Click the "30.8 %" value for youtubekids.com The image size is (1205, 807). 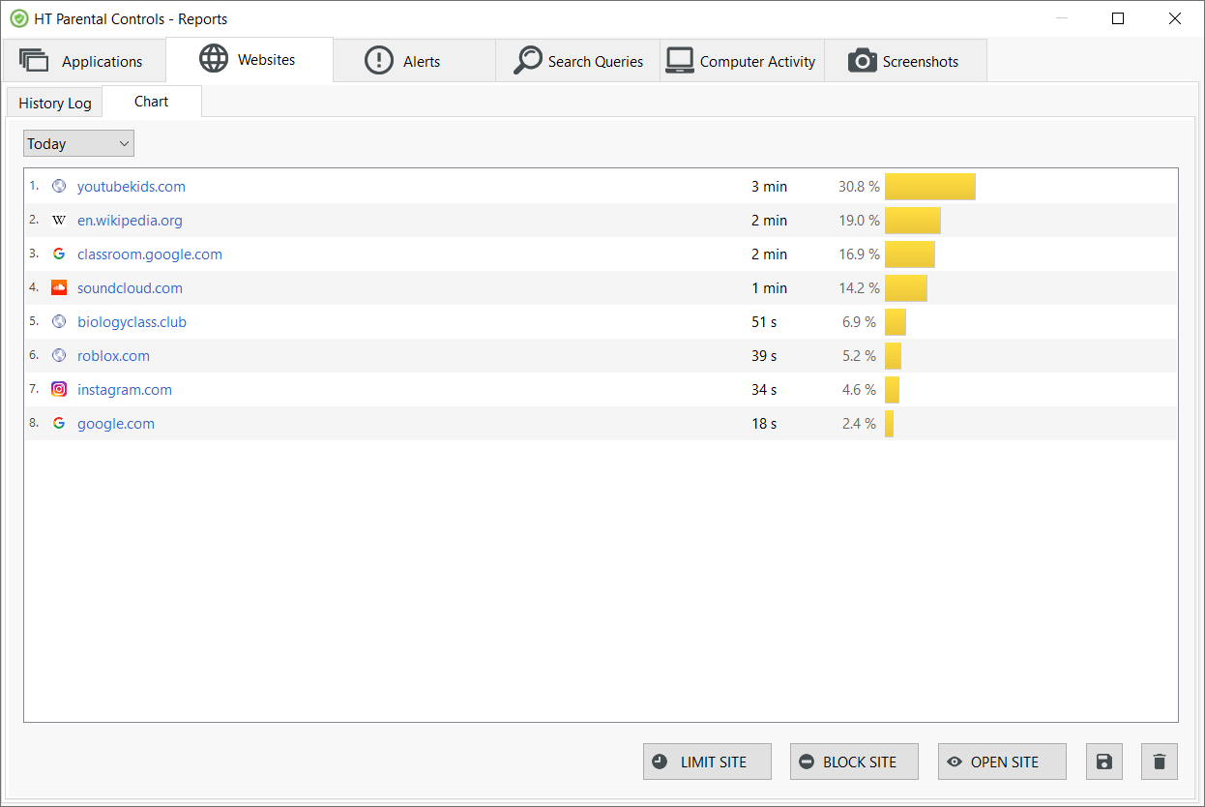point(859,187)
